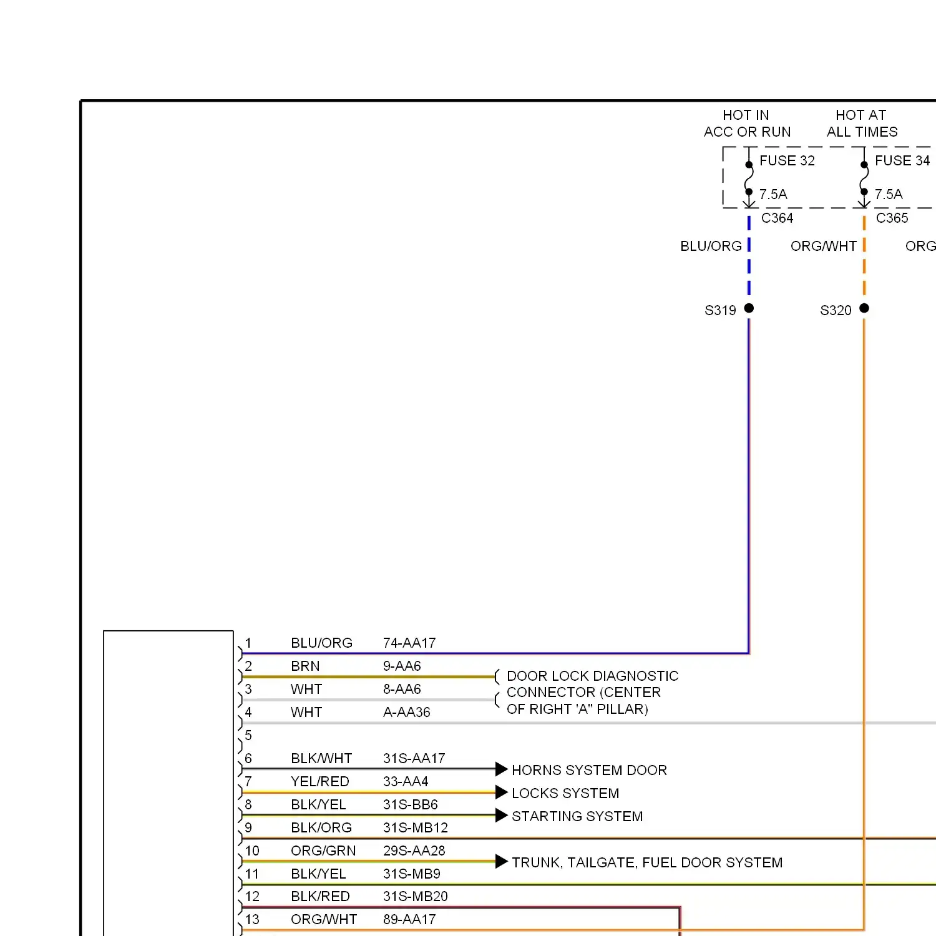936x936 pixels.
Task: Click the HORNS SYSTEM DOOR text
Action: (589, 770)
